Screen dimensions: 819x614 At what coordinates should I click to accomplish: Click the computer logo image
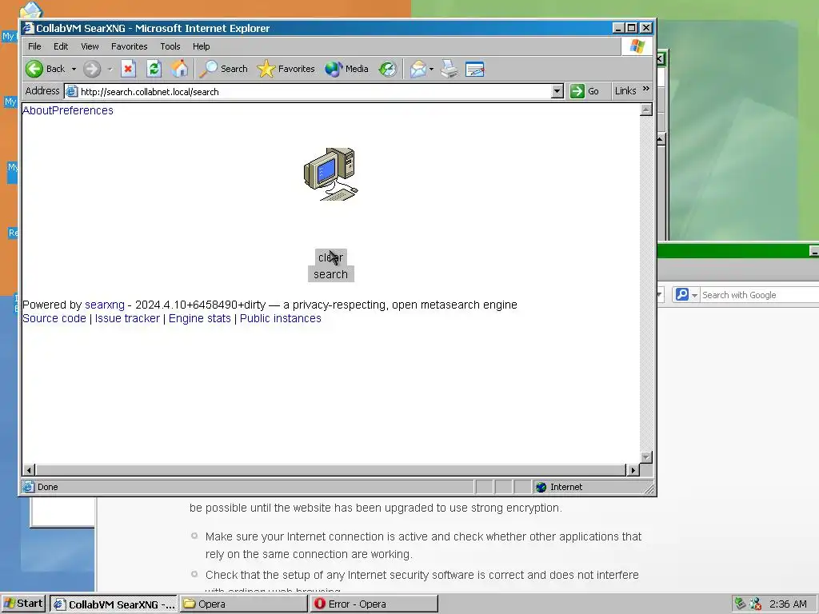[331, 174]
